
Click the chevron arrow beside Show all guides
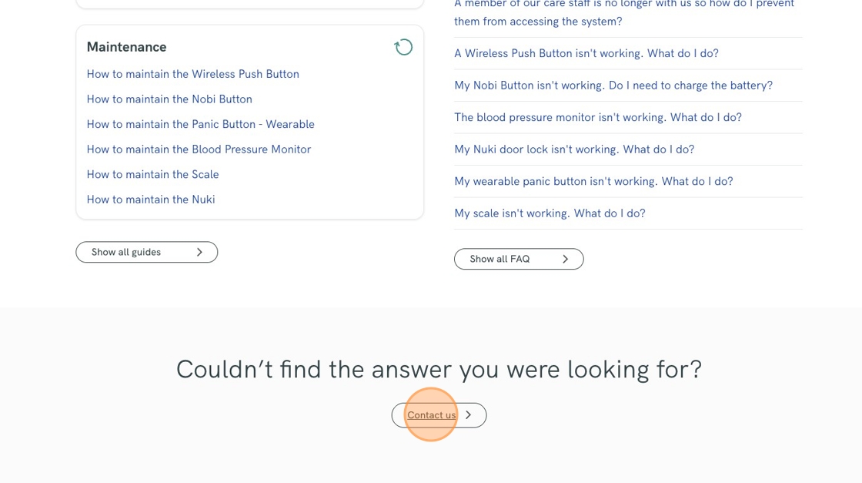coord(199,252)
